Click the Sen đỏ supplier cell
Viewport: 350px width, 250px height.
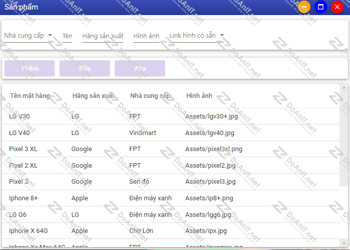(139, 182)
